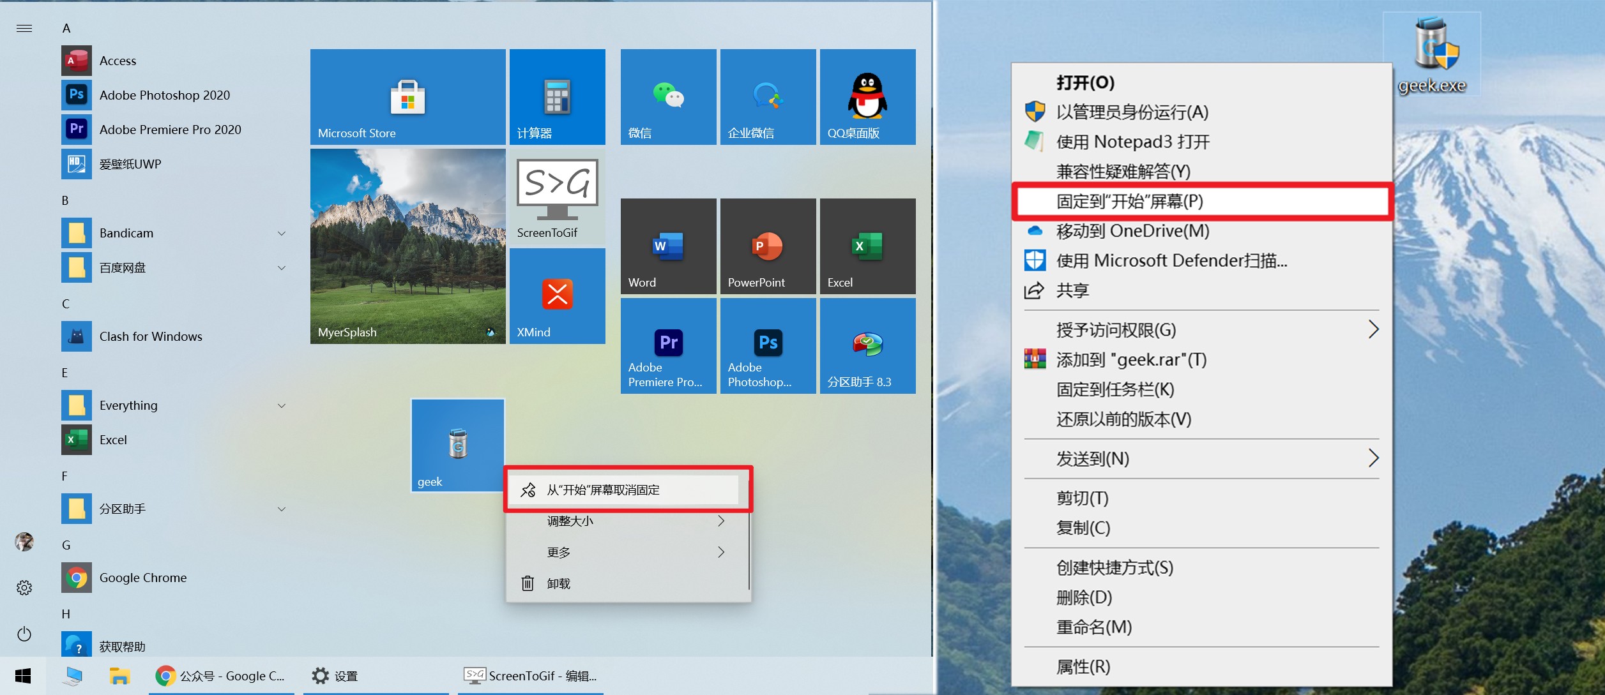Open Settings gear in Start sidebar
Screen dimensions: 1605x695
(24, 587)
